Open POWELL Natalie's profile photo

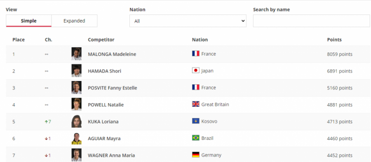pyautogui.click(x=76, y=104)
